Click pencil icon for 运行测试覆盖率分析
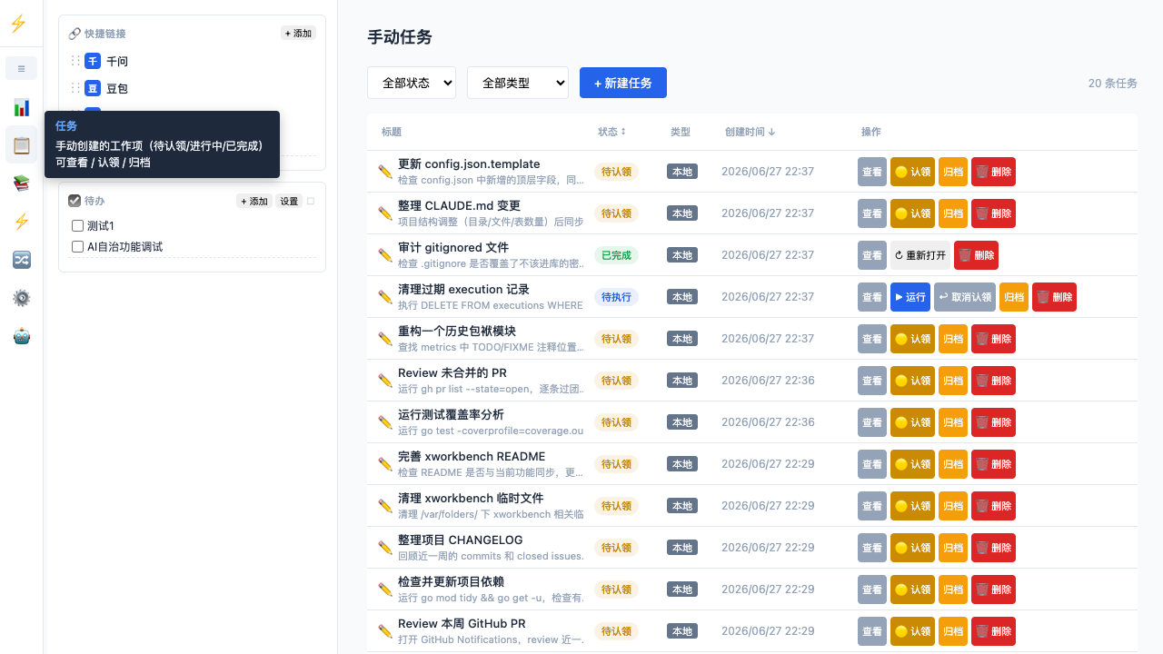Screen dimensions: 1163x654 click(x=385, y=422)
